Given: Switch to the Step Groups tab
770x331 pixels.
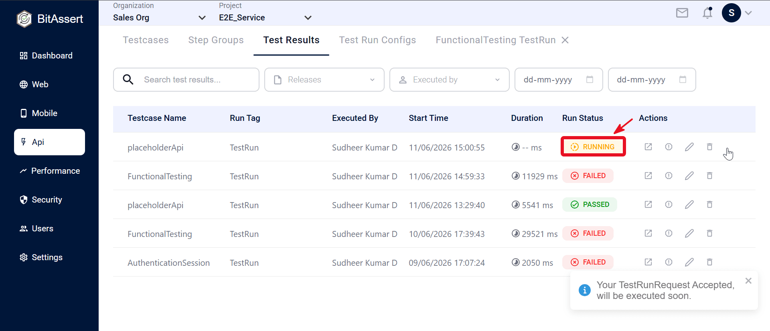Looking at the screenshot, I should pos(216,40).
